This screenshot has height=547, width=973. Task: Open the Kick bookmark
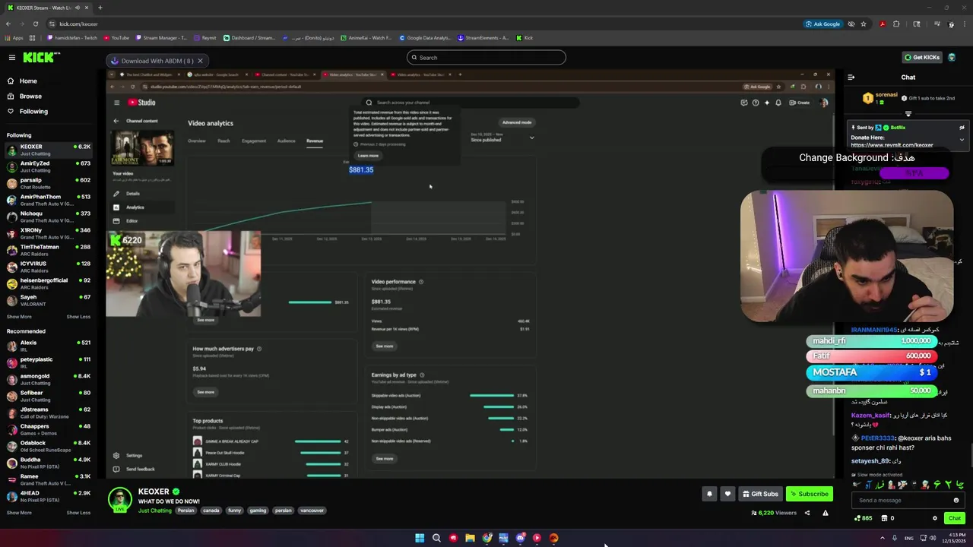525,37
